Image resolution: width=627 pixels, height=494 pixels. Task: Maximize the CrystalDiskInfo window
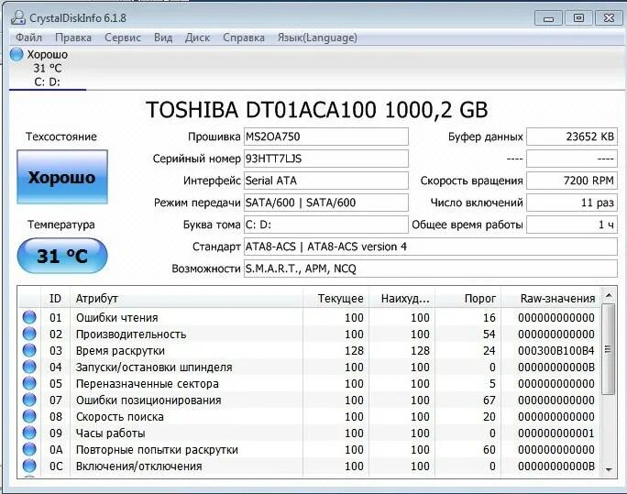tap(578, 18)
